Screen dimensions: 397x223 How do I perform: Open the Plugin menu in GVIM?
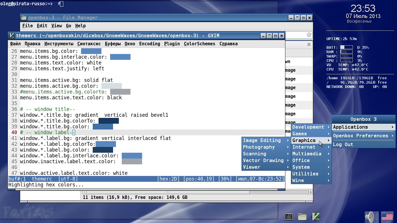pyautogui.click(x=172, y=44)
